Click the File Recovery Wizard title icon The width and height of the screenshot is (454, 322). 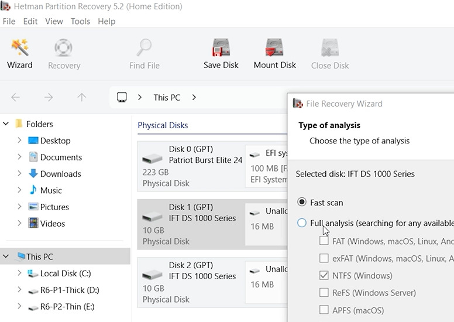298,103
